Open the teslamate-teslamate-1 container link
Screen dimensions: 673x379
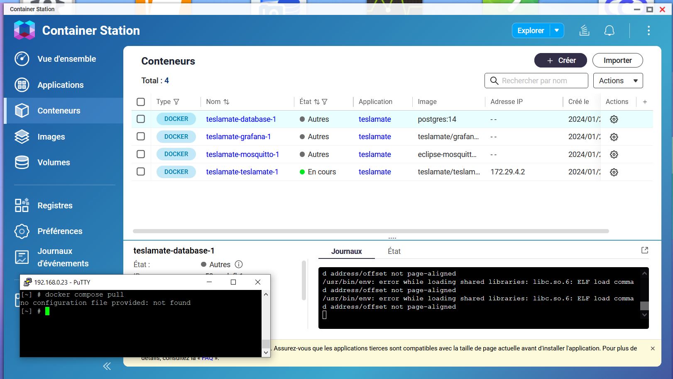242,172
